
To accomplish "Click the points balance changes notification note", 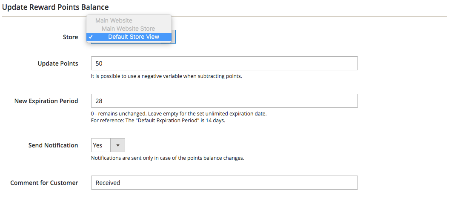I will click(x=168, y=158).
